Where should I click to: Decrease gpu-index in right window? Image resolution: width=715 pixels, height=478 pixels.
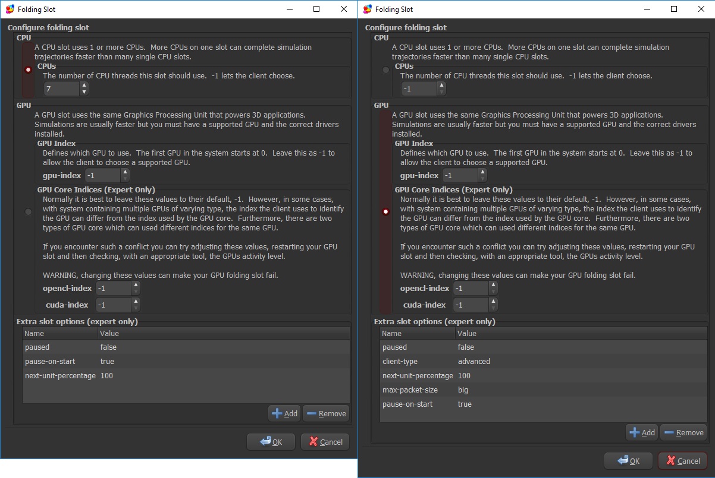(482, 179)
